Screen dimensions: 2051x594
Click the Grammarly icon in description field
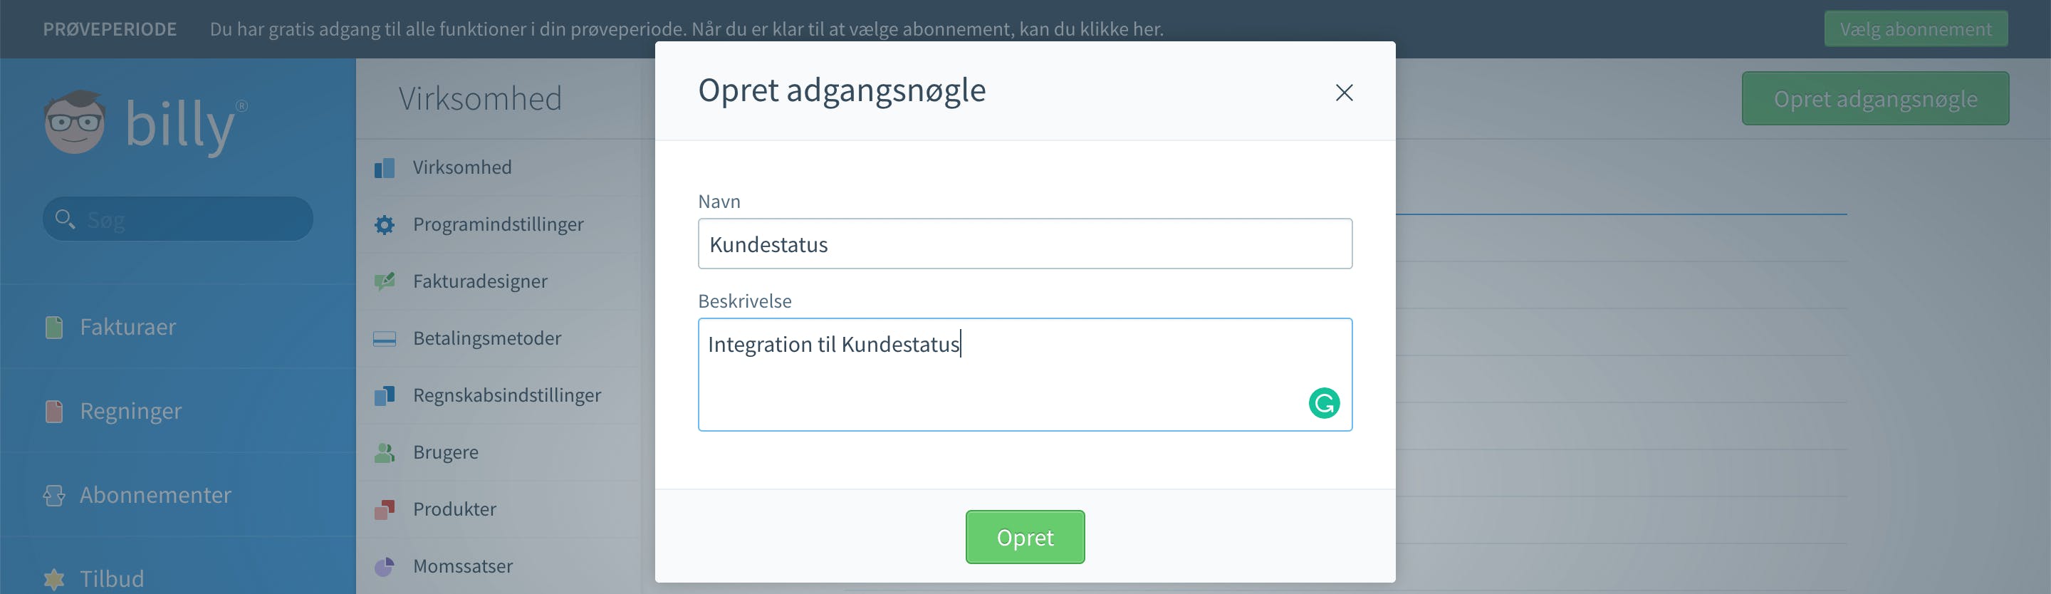tap(1323, 403)
